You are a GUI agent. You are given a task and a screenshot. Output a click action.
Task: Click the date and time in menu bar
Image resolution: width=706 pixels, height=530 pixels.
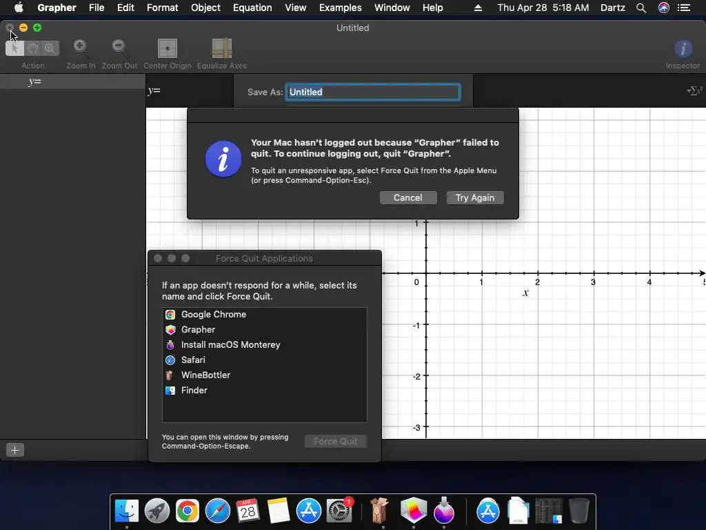tap(543, 8)
